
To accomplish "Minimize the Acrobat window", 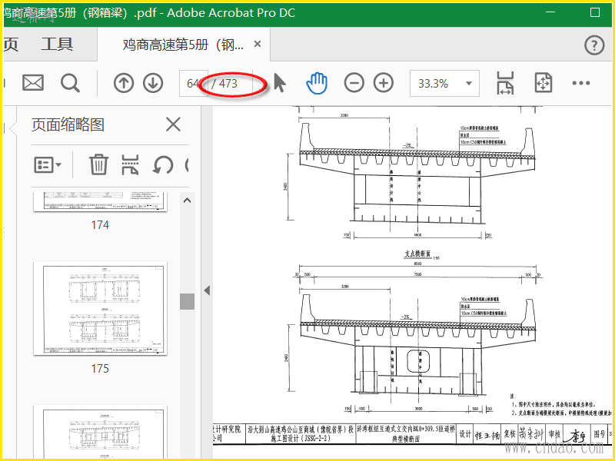I will [550, 12].
